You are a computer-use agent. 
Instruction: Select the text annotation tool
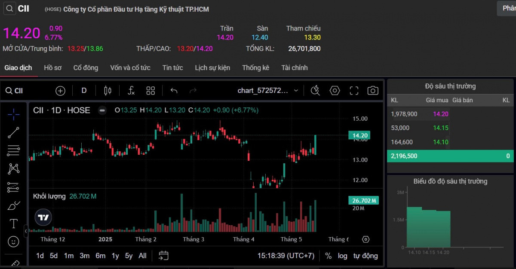point(13,223)
